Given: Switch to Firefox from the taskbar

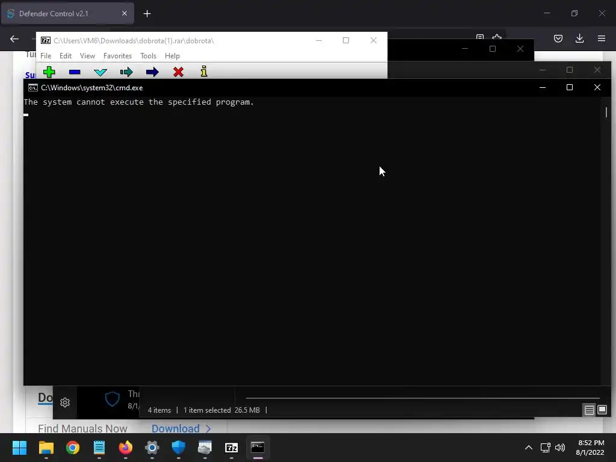Looking at the screenshot, I should pos(126,448).
